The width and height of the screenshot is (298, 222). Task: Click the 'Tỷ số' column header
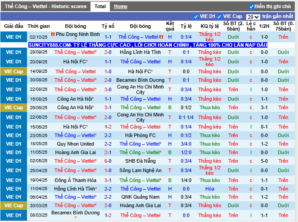click(108, 26)
